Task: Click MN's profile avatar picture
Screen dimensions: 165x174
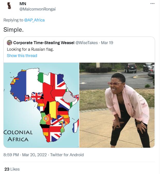Action: click(x=10, y=6)
